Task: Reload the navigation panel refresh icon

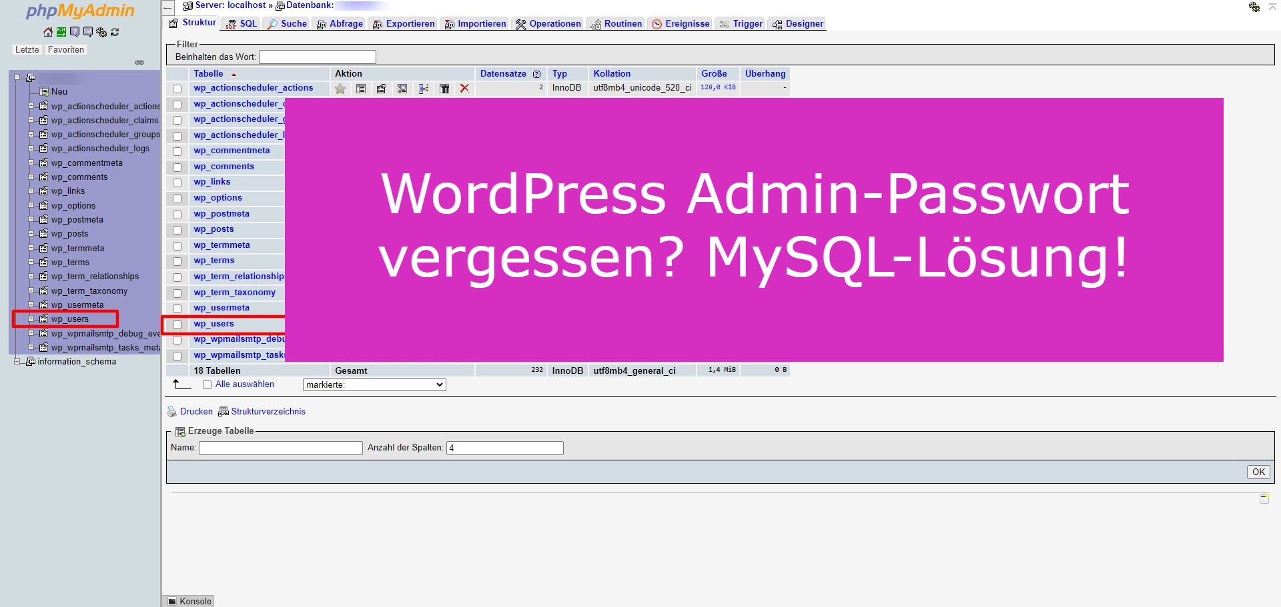Action: pyautogui.click(x=115, y=32)
